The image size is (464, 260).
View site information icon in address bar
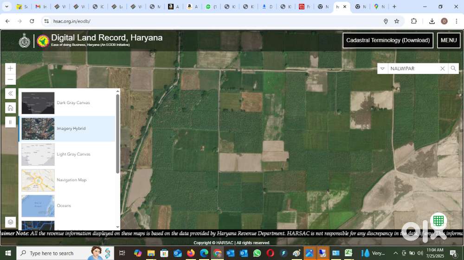(x=46, y=21)
